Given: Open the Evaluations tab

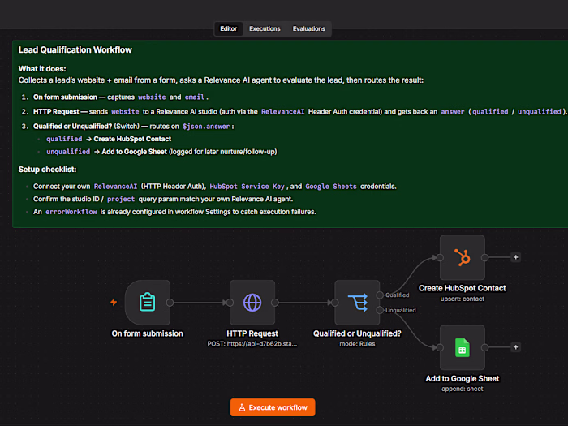Looking at the screenshot, I should click(x=308, y=28).
